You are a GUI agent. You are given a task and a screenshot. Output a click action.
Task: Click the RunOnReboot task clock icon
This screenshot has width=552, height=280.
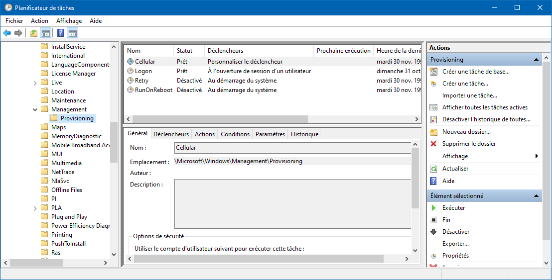(130, 90)
